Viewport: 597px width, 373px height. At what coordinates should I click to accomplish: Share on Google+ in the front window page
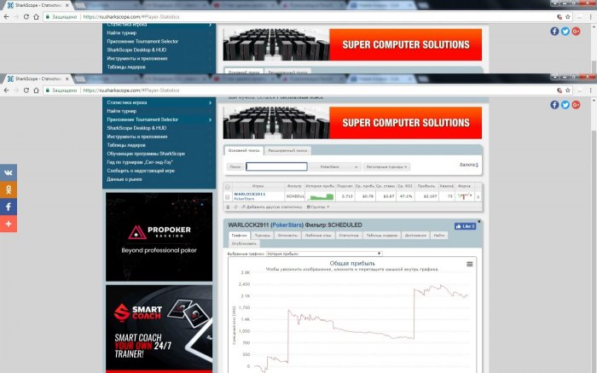(576, 105)
